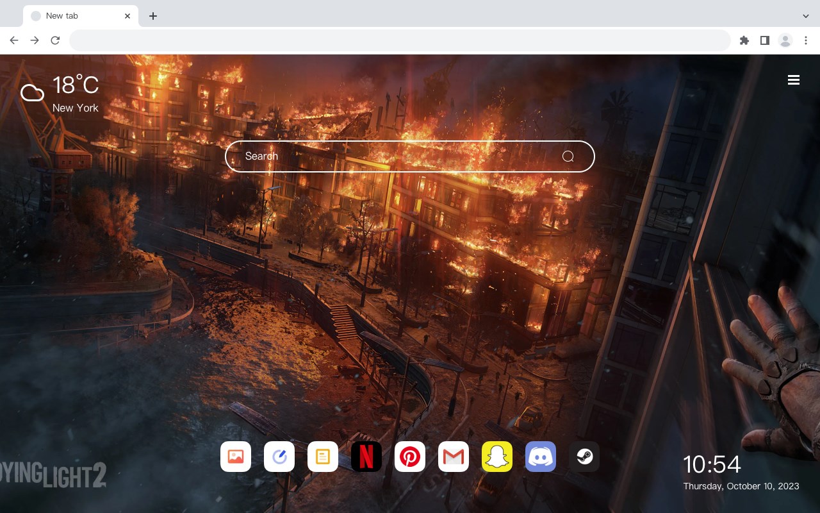Open the profile avatar menu
Screen dimensions: 820x513
(x=785, y=40)
